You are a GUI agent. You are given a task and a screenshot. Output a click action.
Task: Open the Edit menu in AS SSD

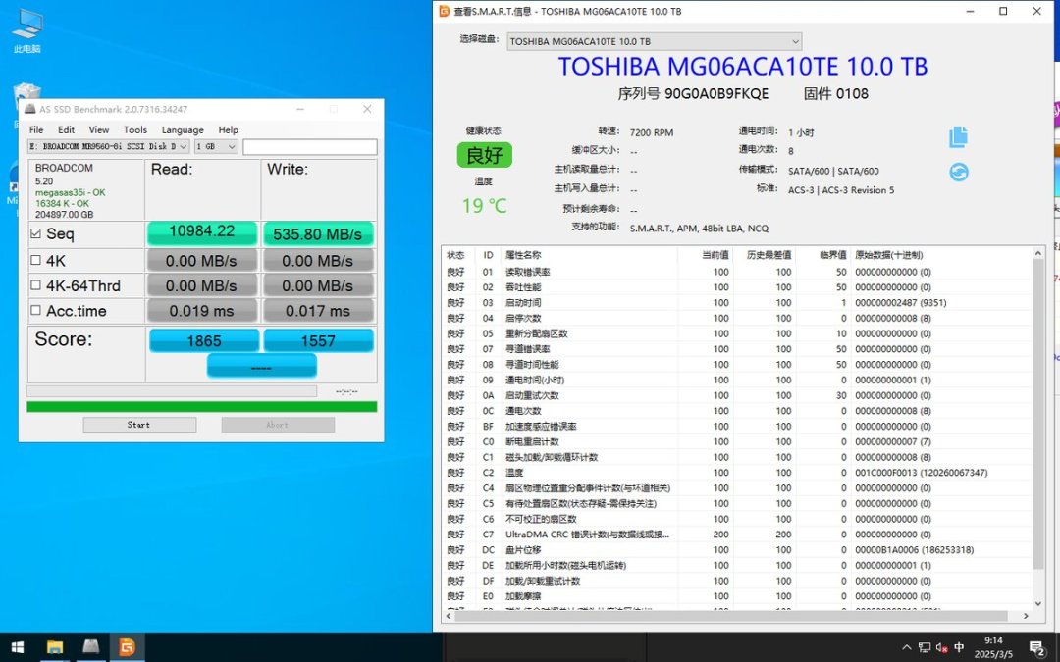[x=67, y=129]
